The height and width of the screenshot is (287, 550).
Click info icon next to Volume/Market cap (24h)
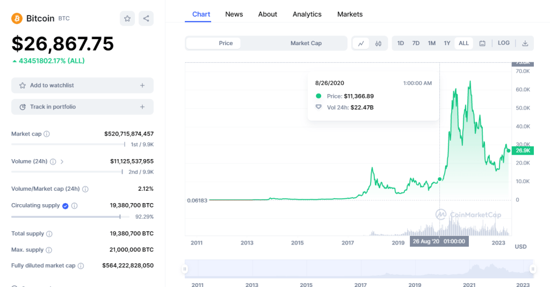click(x=85, y=189)
